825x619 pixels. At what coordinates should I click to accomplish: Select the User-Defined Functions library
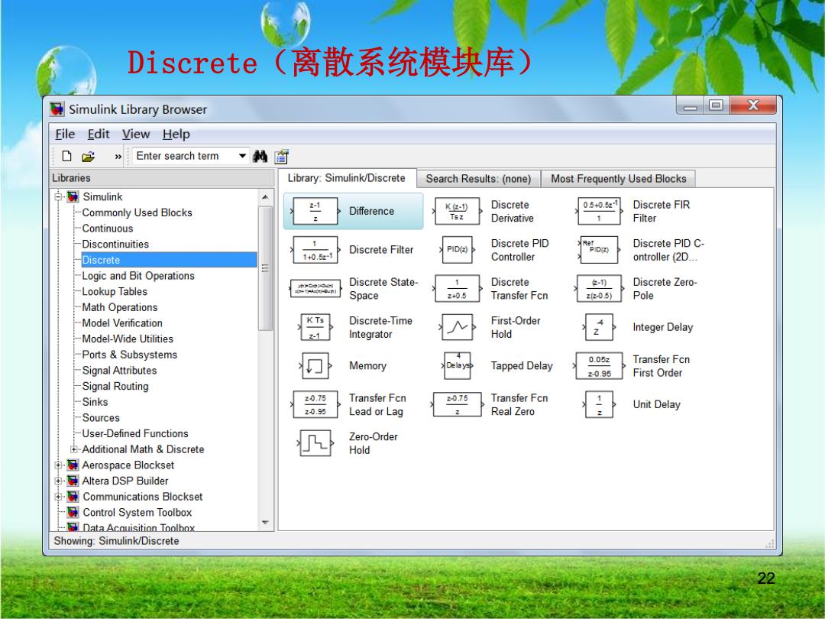click(135, 434)
